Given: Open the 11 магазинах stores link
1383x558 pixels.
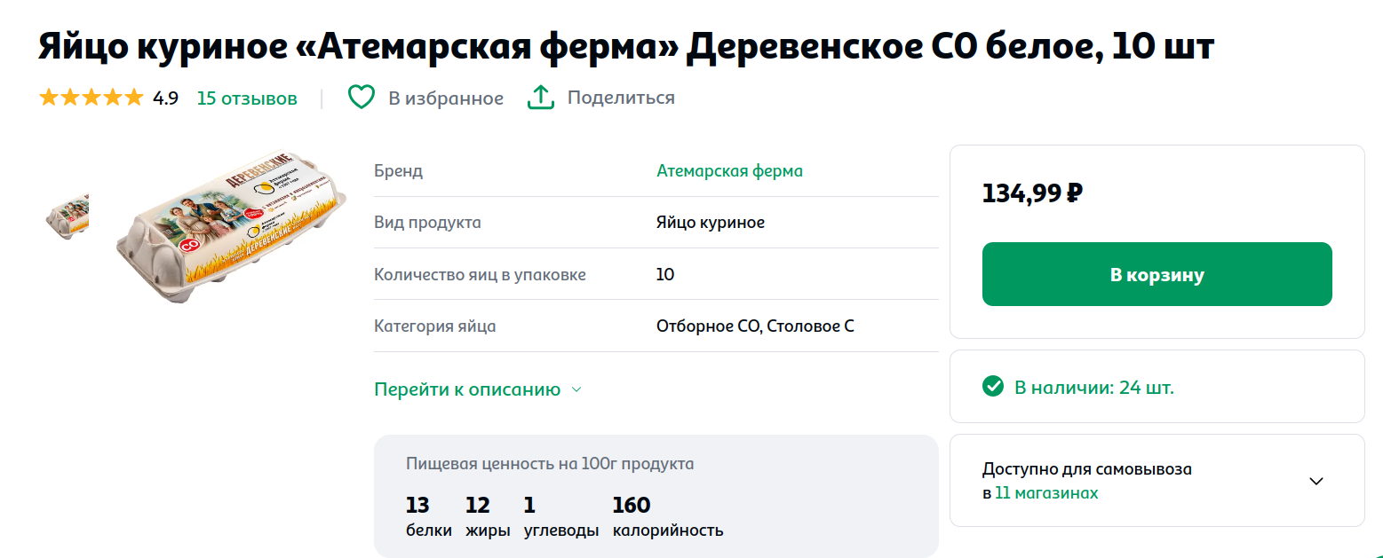Looking at the screenshot, I should click(1046, 493).
